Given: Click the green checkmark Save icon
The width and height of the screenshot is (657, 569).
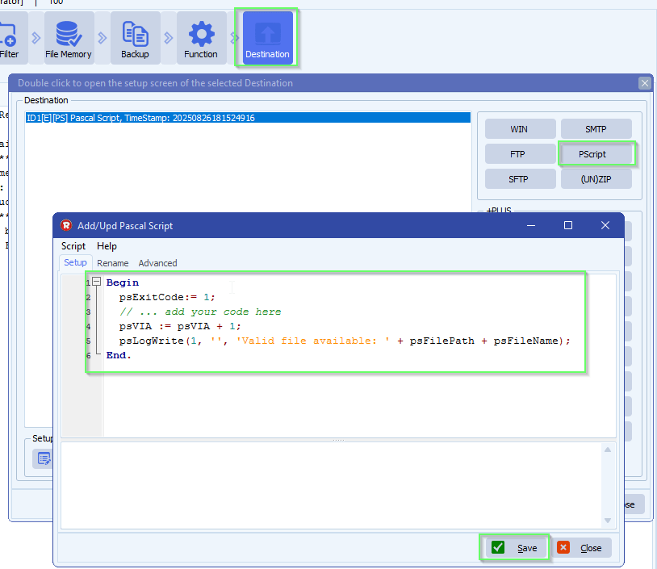Looking at the screenshot, I should click(x=498, y=547).
